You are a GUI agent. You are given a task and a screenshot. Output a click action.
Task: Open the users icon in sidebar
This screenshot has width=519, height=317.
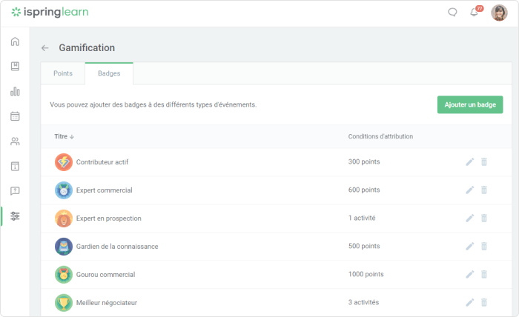[15, 141]
